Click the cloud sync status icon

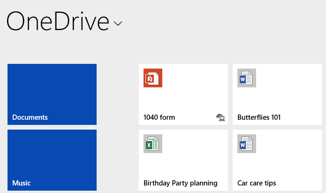[x=220, y=117]
